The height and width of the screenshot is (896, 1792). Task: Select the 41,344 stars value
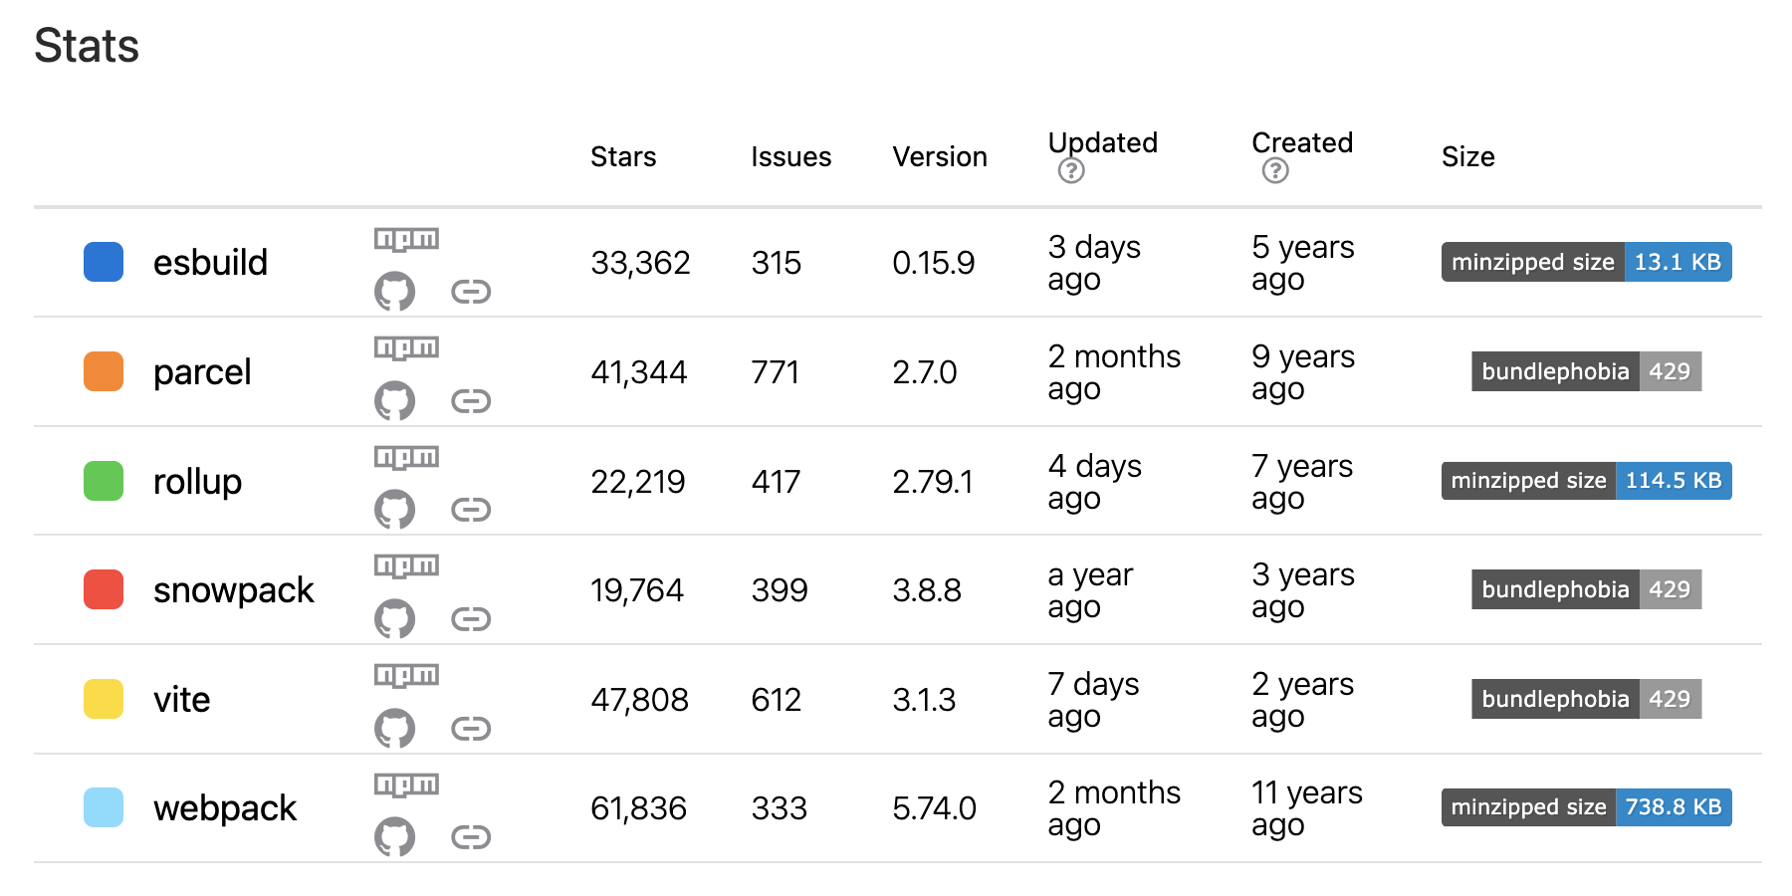click(638, 372)
